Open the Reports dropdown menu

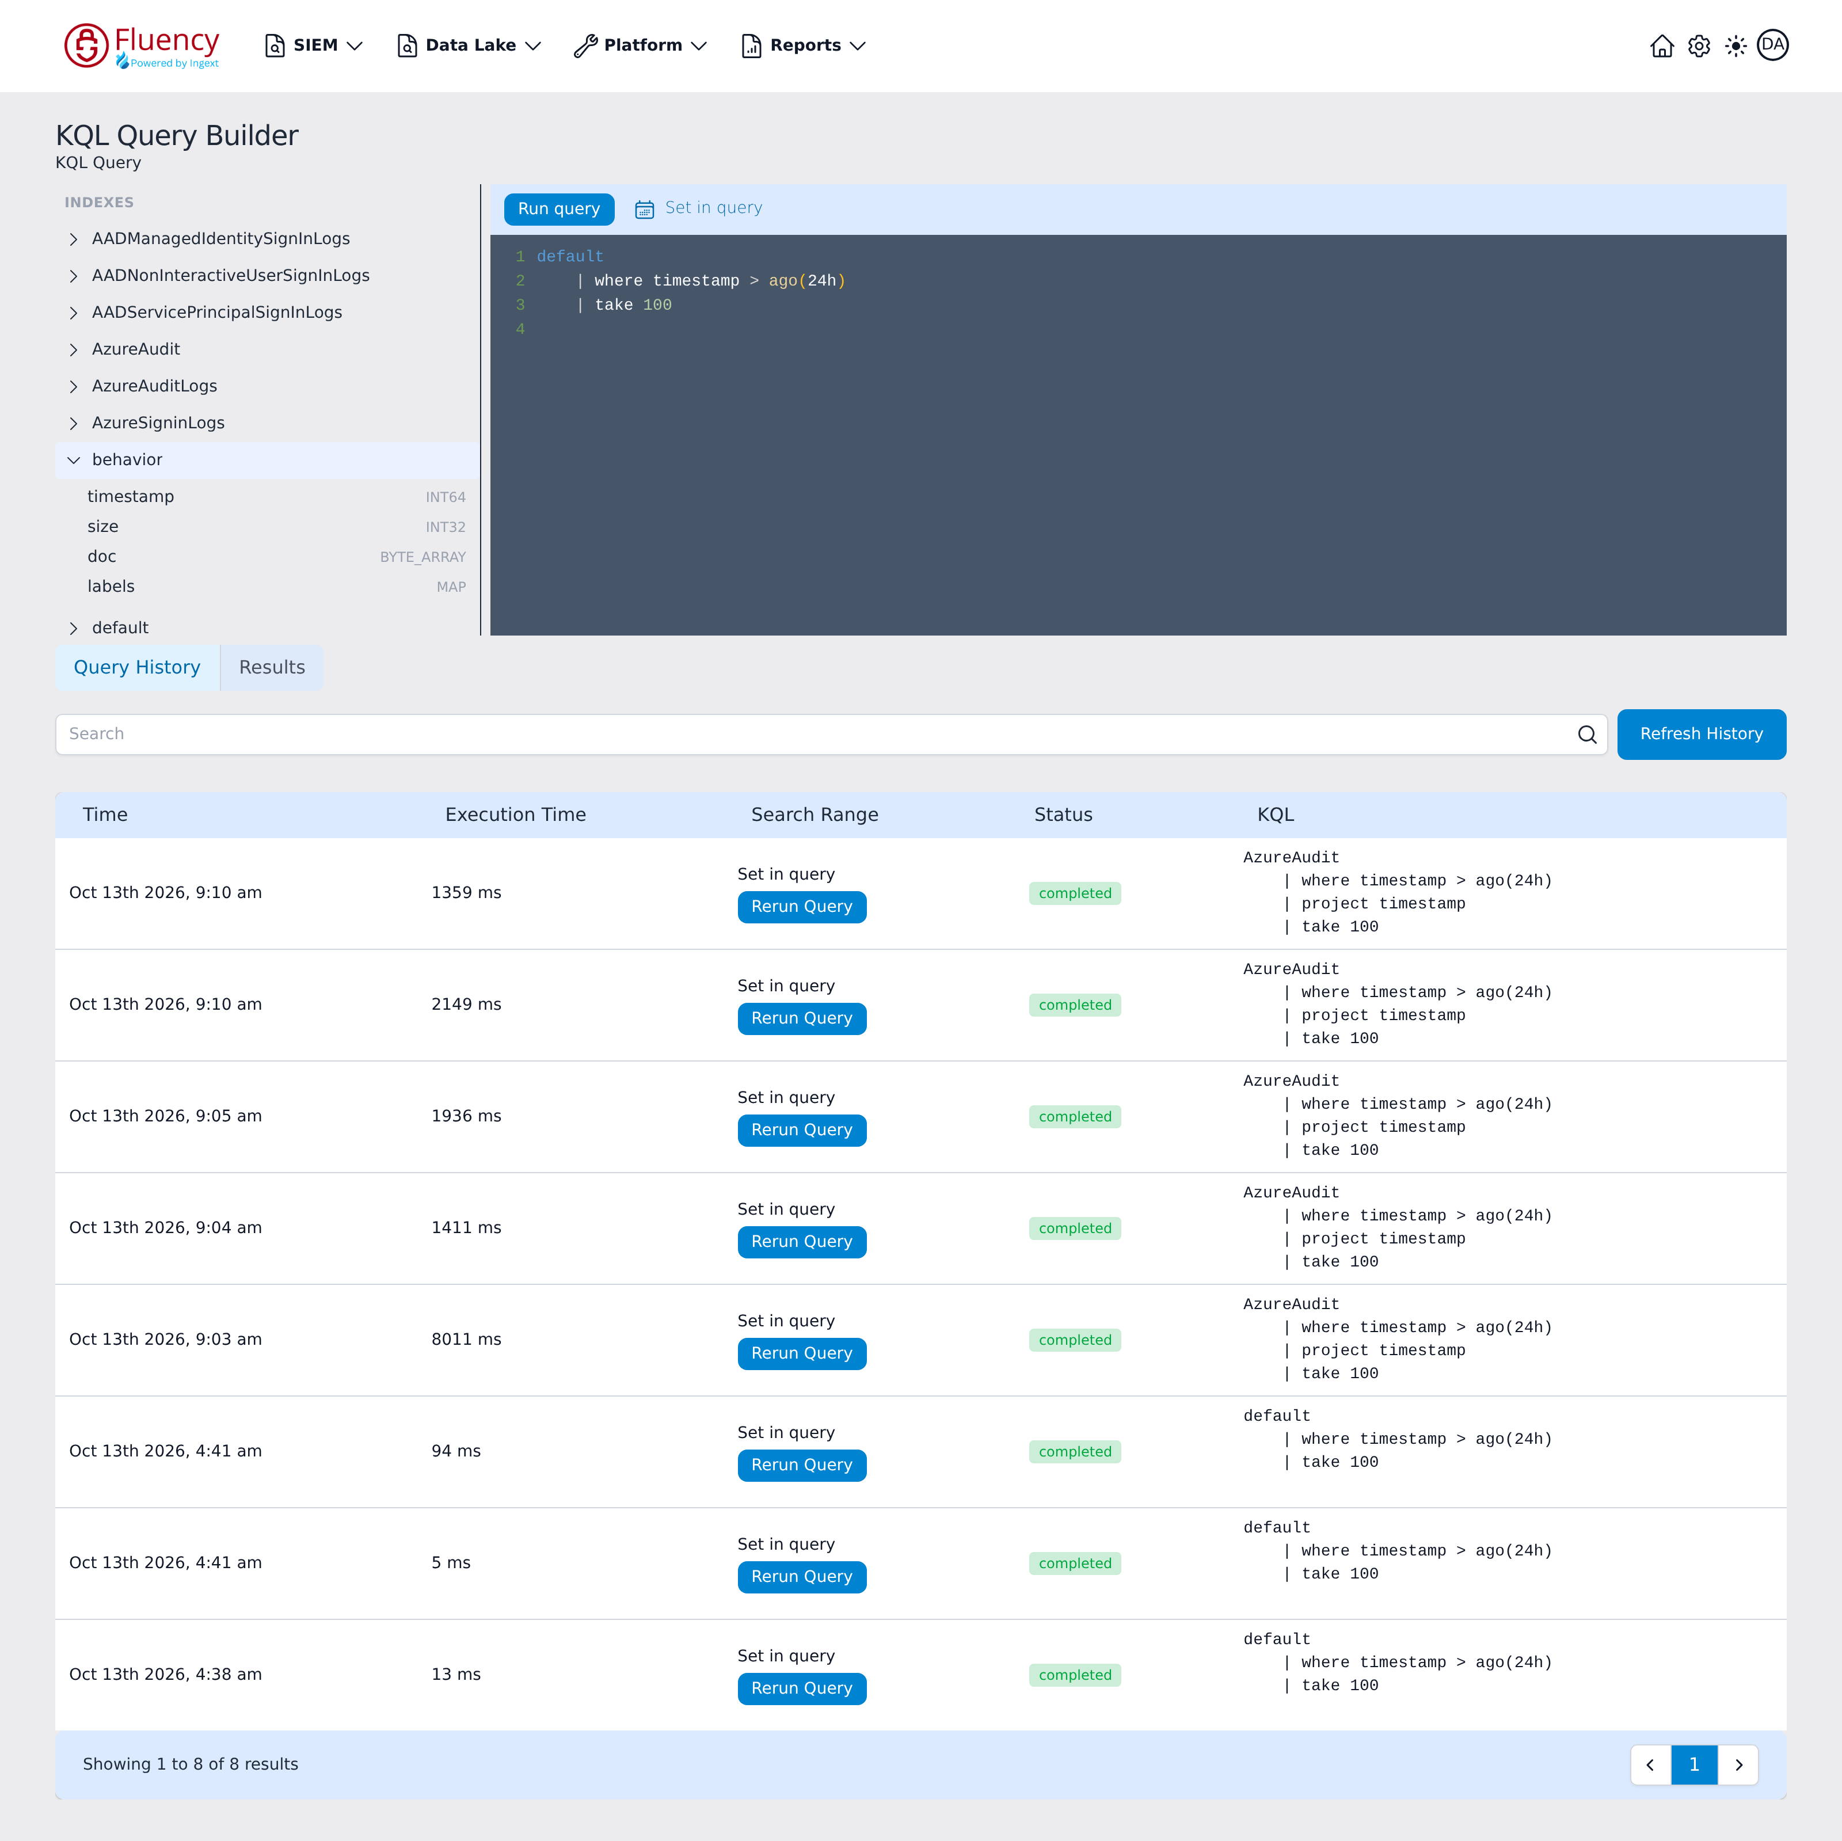point(804,45)
